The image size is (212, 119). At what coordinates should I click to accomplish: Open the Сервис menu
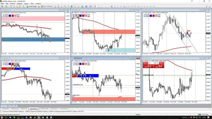coord(26,4)
